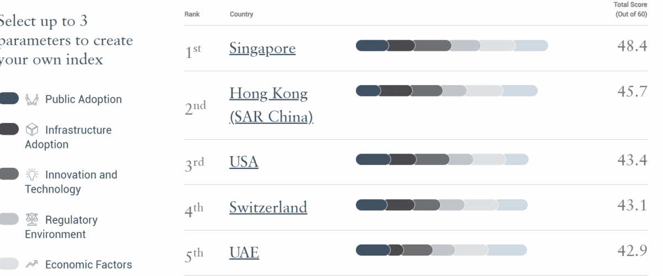Sort by the Country column header
This screenshot has height=276, width=663.
241,14
